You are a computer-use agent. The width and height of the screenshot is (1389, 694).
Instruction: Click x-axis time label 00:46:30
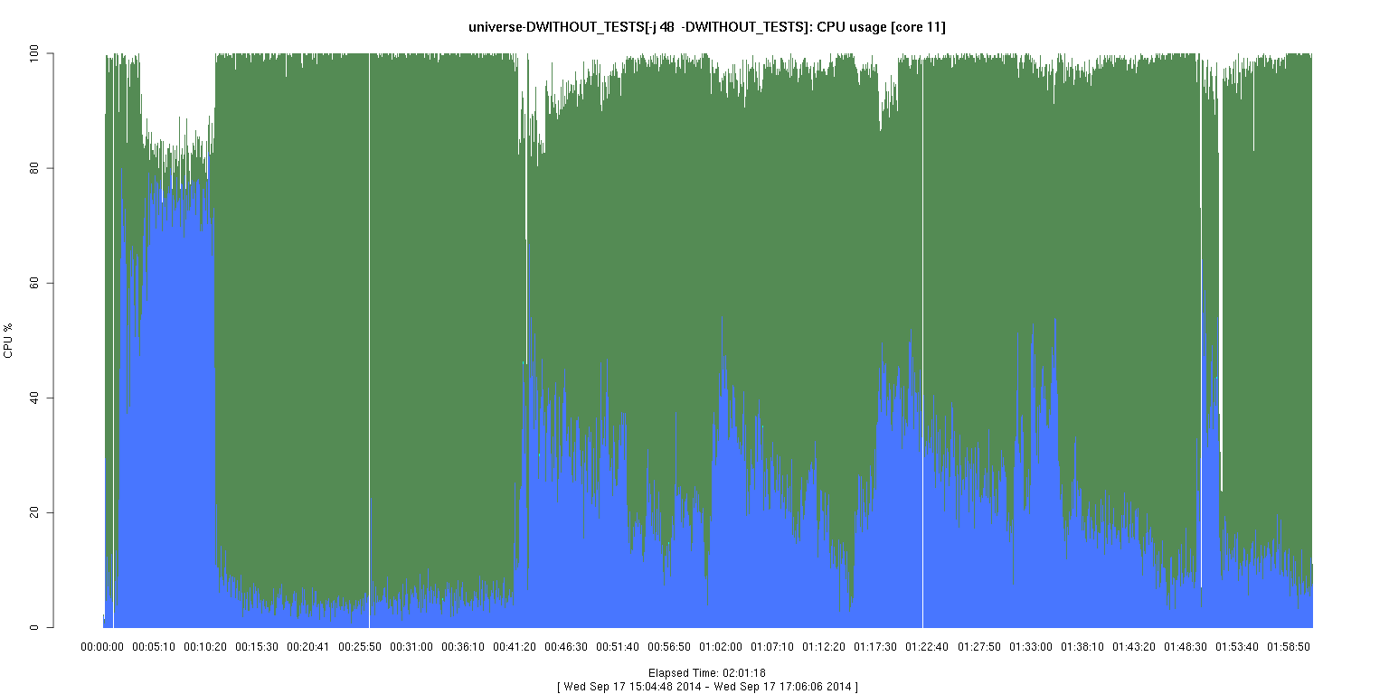point(566,647)
